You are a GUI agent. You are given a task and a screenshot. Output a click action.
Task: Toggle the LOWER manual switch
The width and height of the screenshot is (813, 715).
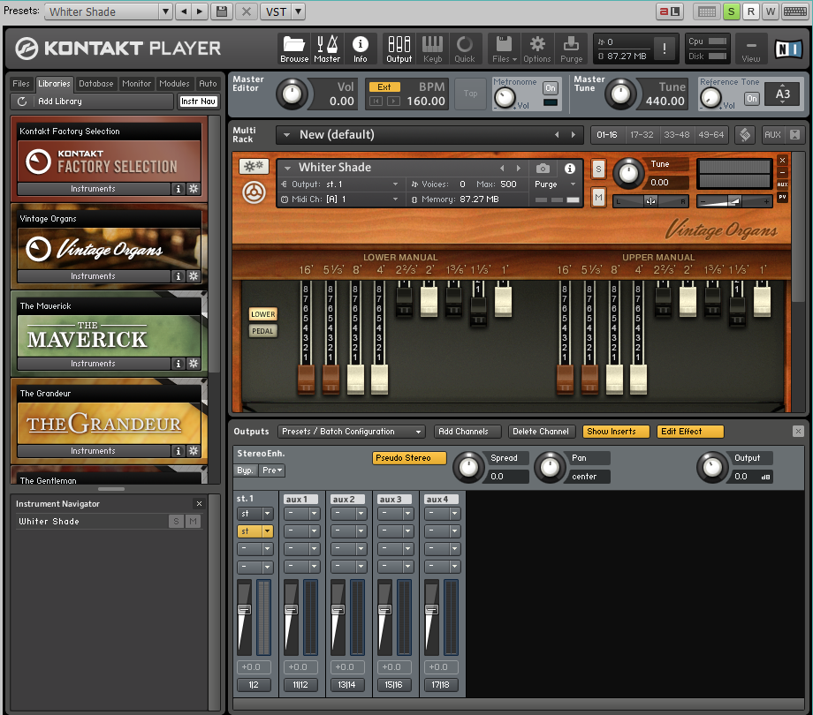tap(262, 314)
